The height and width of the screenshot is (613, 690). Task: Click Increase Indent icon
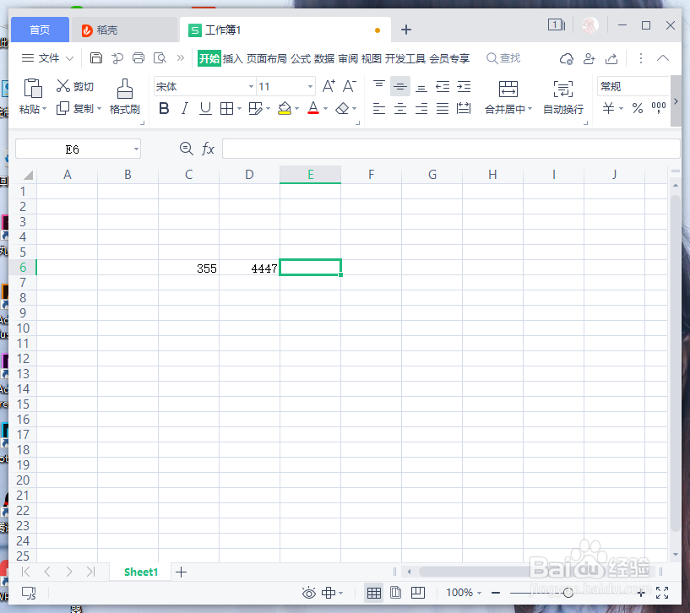pyautogui.click(x=464, y=86)
